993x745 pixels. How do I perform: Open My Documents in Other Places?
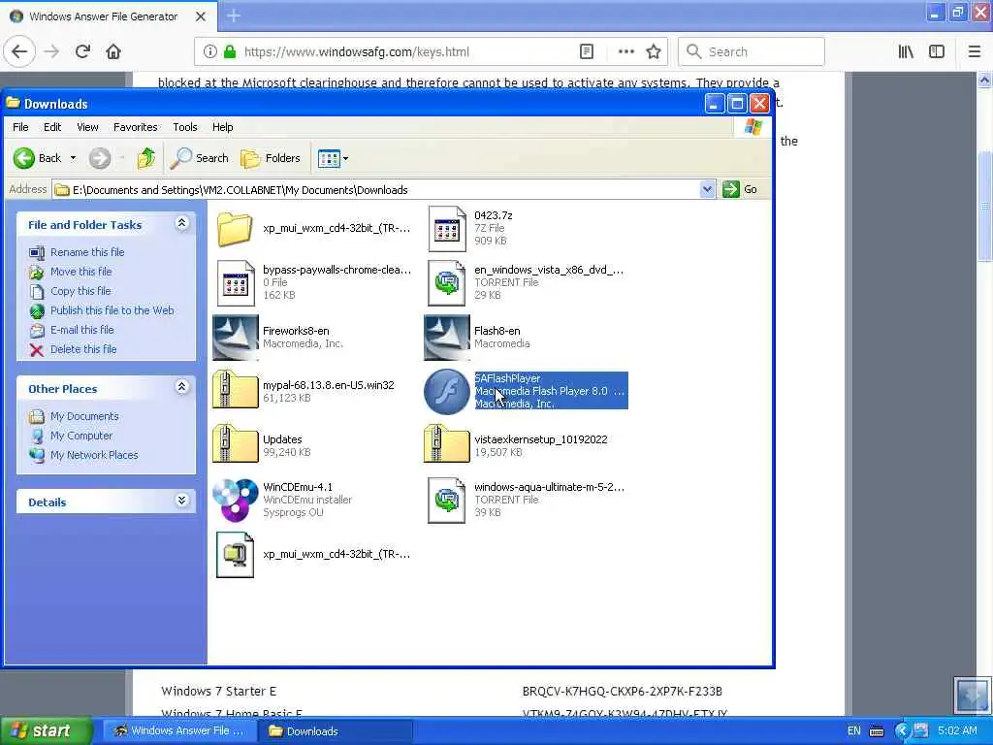pyautogui.click(x=84, y=416)
